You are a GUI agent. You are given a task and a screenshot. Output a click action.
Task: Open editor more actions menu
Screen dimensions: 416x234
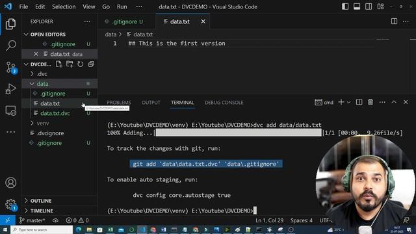pyautogui.click(x=406, y=21)
